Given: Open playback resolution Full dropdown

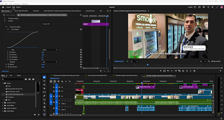Looking at the screenshot, I should coord(203,61).
